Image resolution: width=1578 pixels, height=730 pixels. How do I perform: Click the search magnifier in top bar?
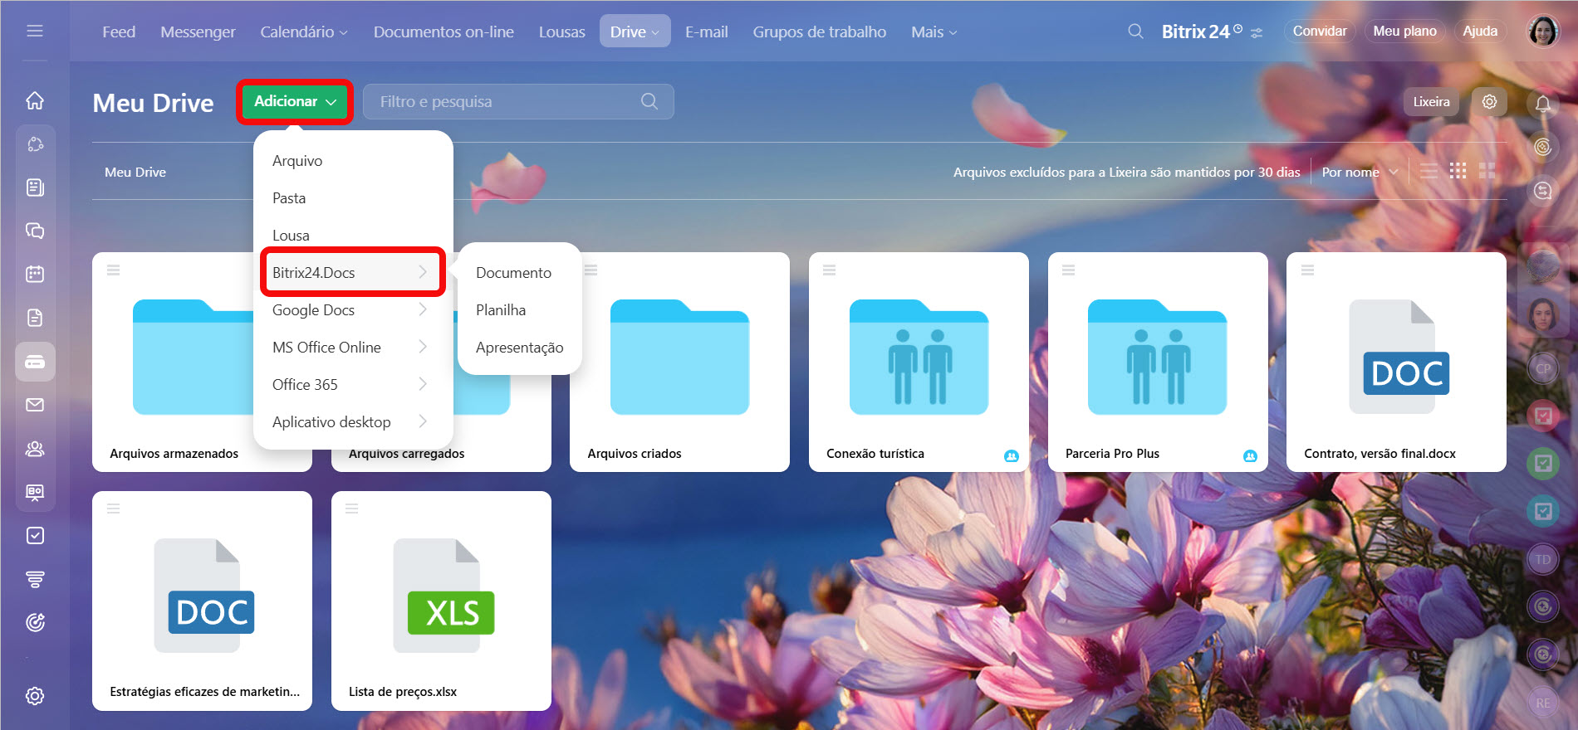[x=1135, y=32]
